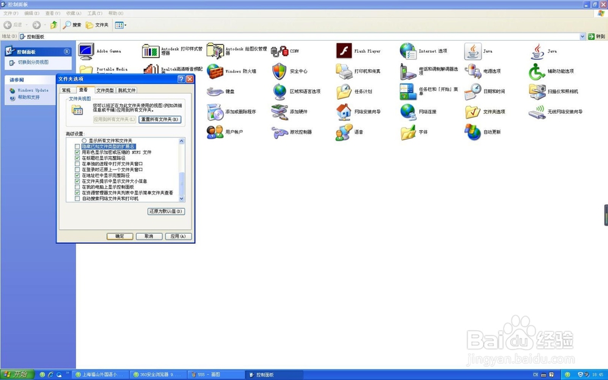Viewport: 608px width, 380px height.
Task: Click advanced settings list scroll-down arrow
Action: tap(181, 199)
